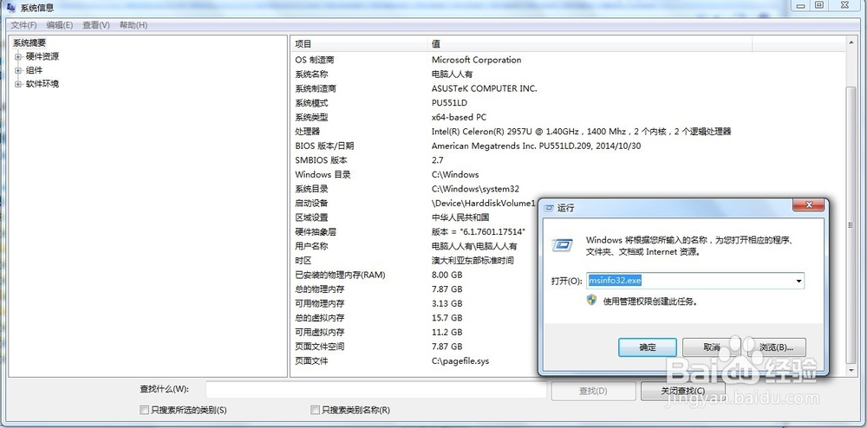
Task: Select the 可用物理内存 row
Action: pos(414,304)
